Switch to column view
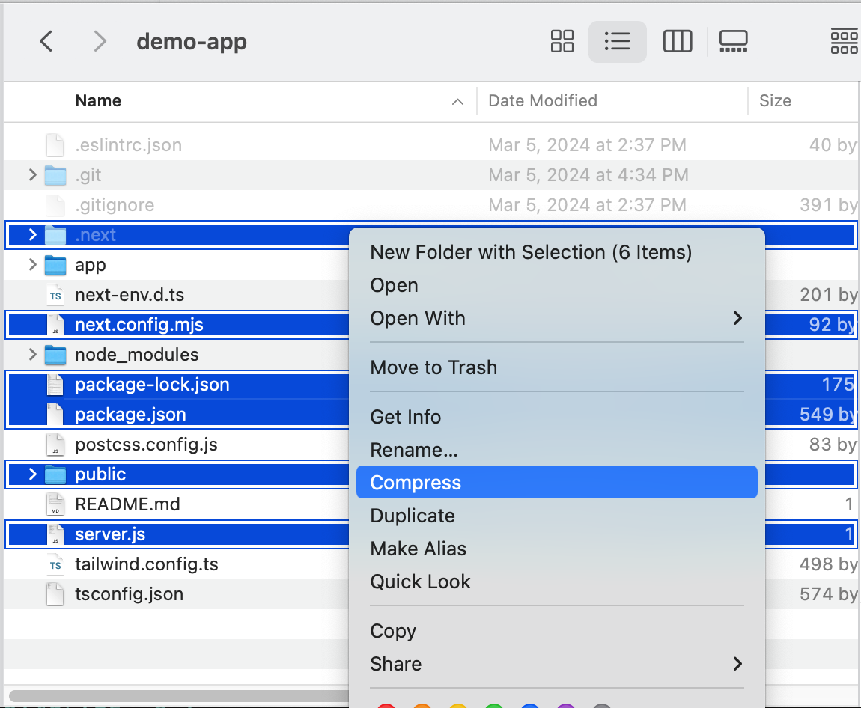Image resolution: width=861 pixels, height=708 pixels. click(x=677, y=41)
